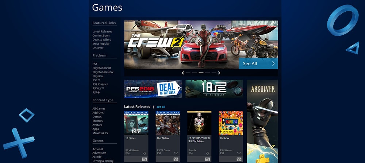
Task: Jump to first carousel slide indicator
Action: (188, 73)
